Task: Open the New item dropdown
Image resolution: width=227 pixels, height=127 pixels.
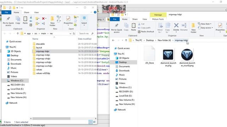Action: (205, 24)
